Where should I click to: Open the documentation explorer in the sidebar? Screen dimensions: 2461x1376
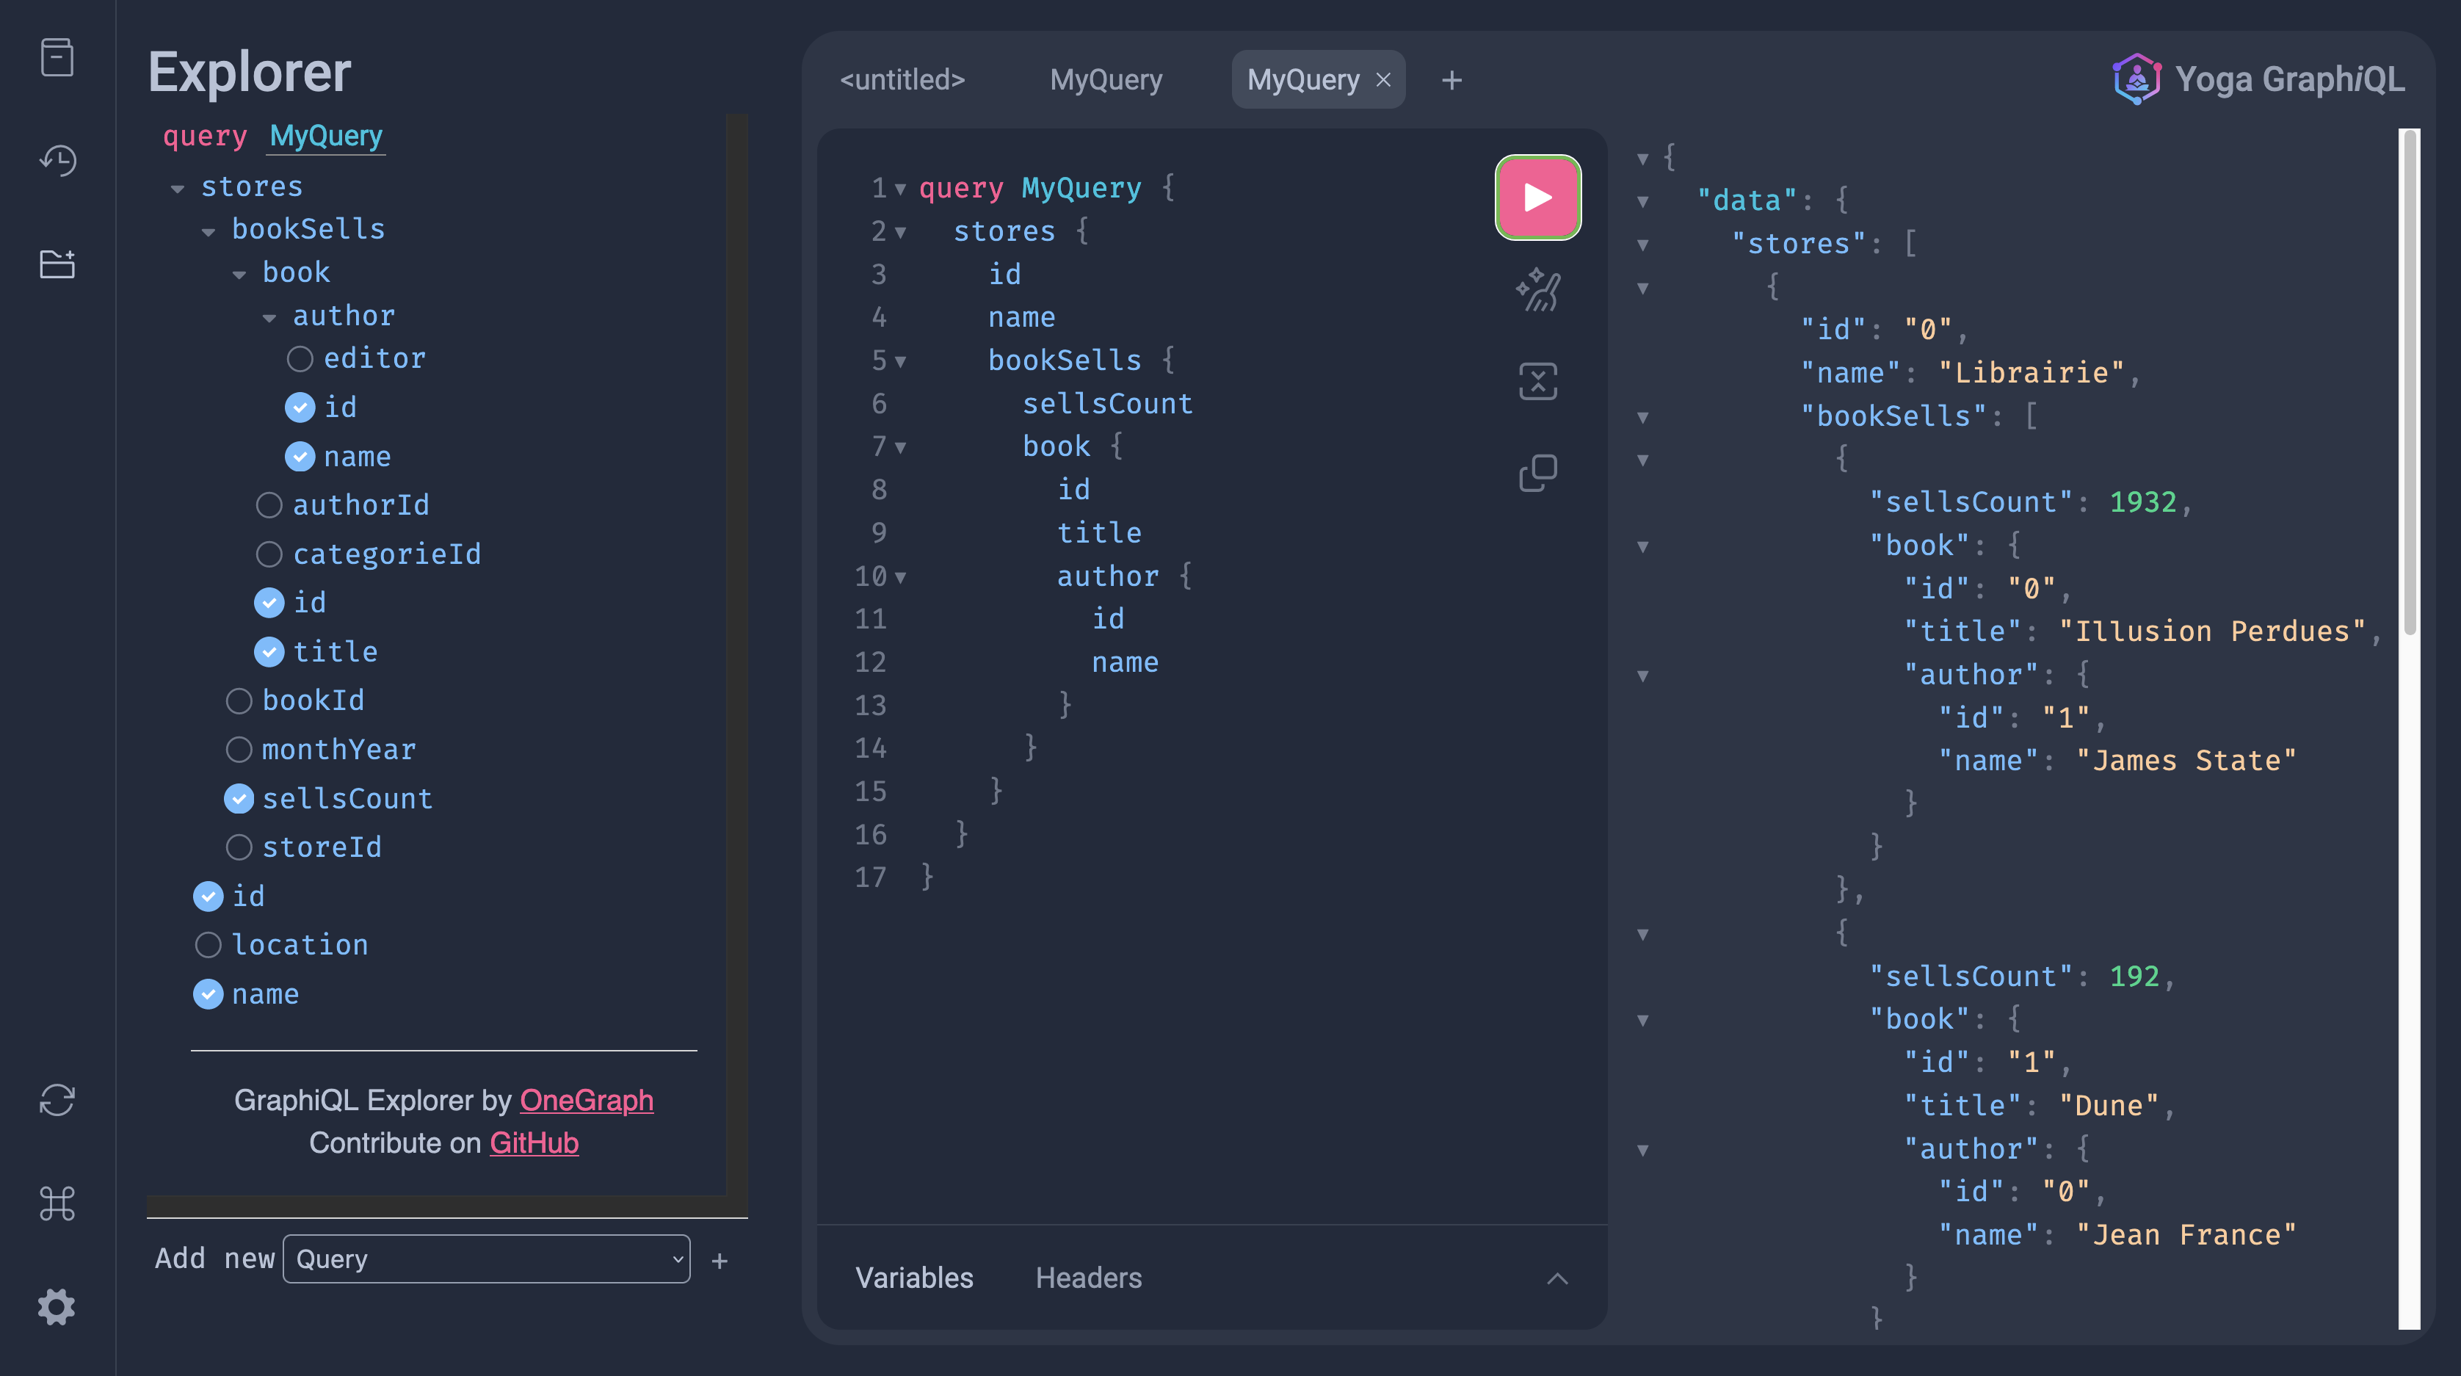click(x=57, y=57)
